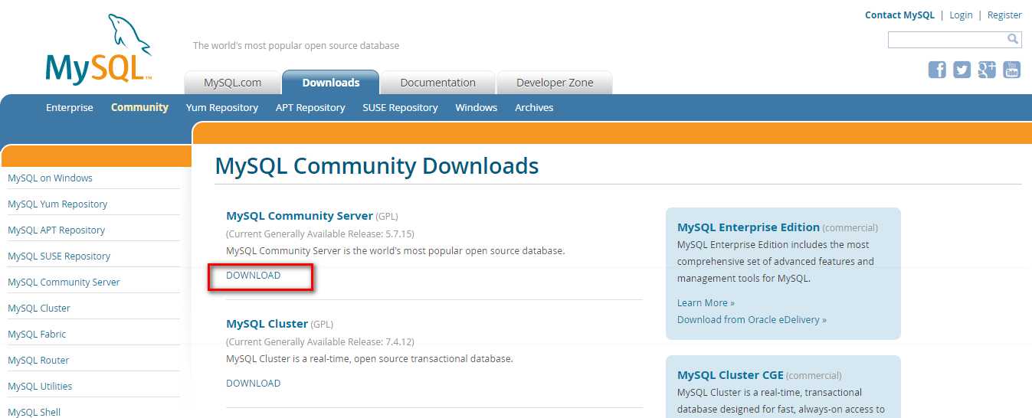Open MySQL Cluster sidebar link

pyautogui.click(x=39, y=309)
